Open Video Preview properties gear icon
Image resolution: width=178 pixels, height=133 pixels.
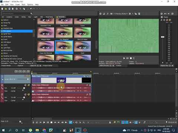pos(100,14)
